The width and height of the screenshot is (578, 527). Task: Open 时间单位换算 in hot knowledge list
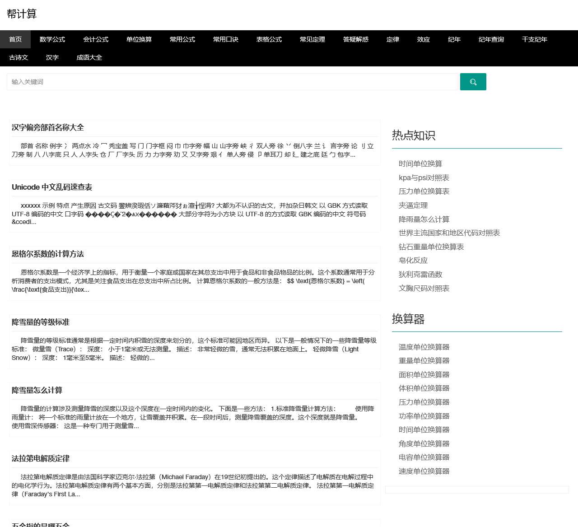[420, 163]
